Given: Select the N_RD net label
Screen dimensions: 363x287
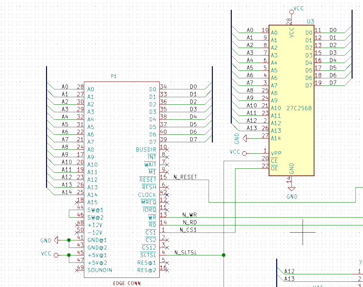Looking at the screenshot, I should tap(190, 222).
